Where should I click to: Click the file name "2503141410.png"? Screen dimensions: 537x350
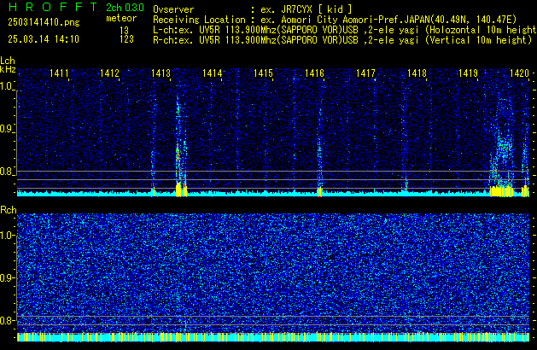click(x=44, y=22)
